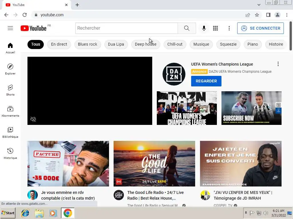The image size is (293, 219).
Task: Click the share page icon in address bar
Action: 248,15
